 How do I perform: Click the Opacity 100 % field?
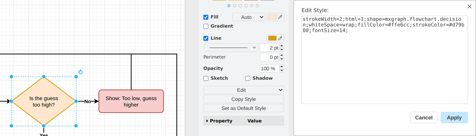pyautogui.click(x=270, y=69)
